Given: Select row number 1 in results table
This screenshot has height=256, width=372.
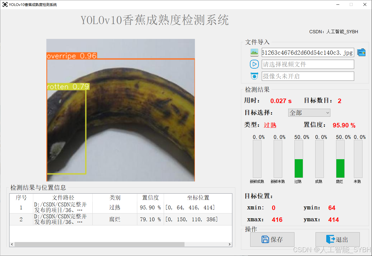Looking at the screenshot, I should 21,207.
